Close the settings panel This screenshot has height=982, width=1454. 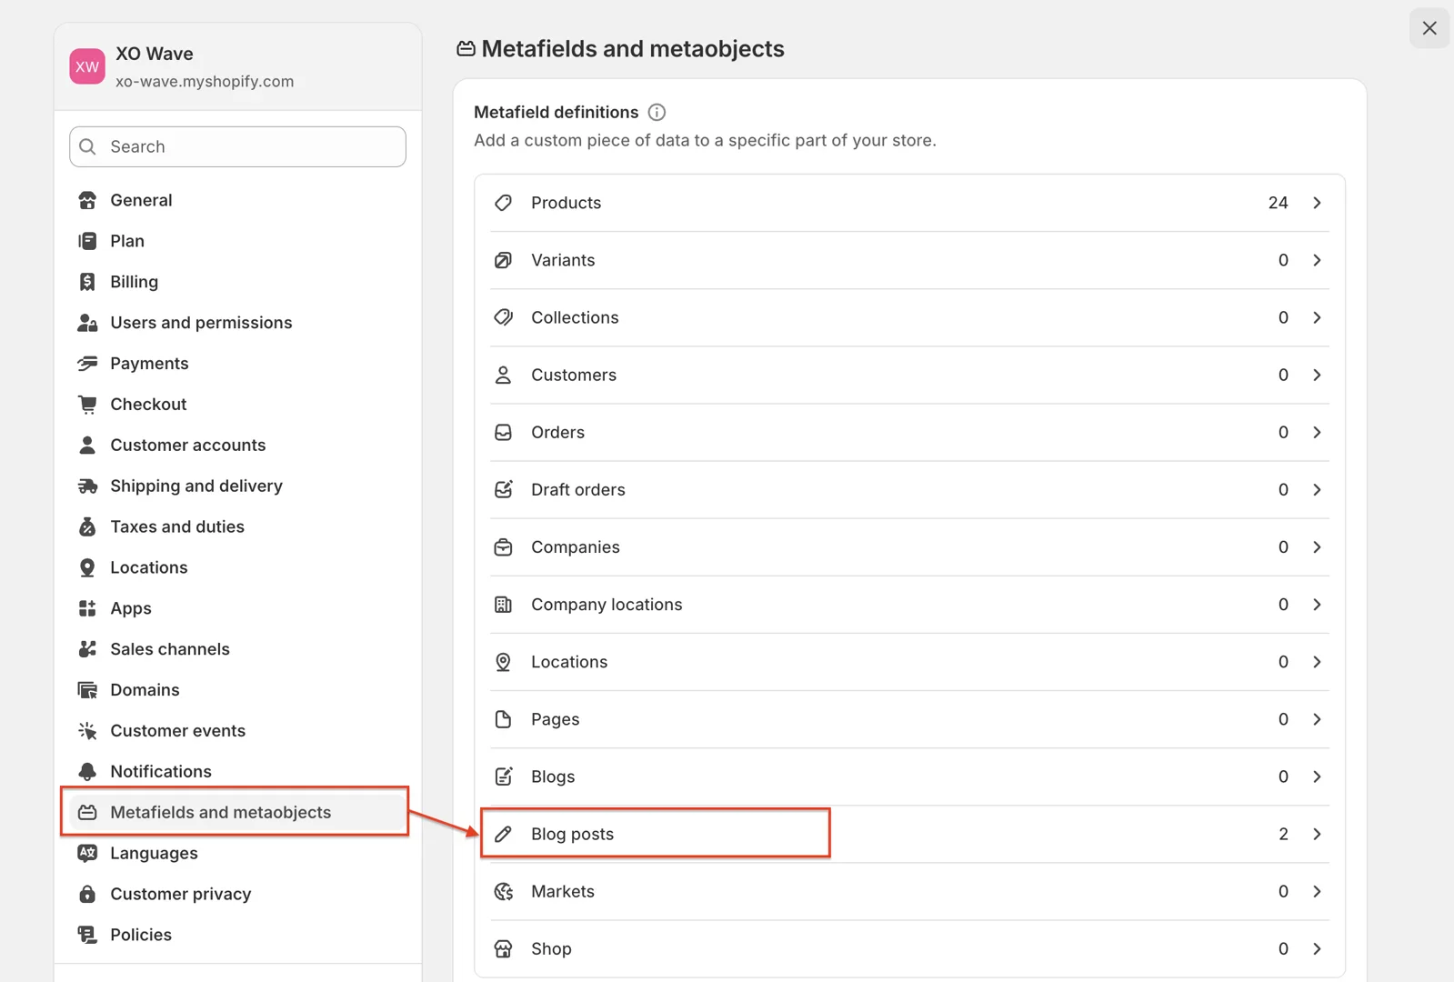[1429, 28]
